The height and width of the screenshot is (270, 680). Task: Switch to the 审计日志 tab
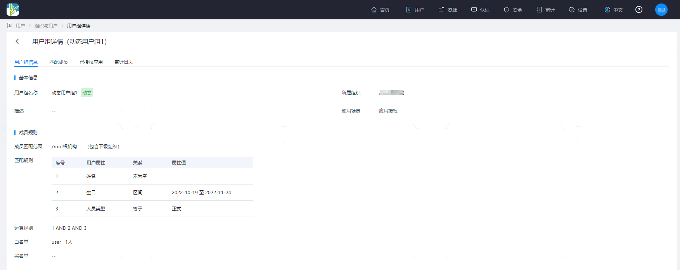pos(124,62)
